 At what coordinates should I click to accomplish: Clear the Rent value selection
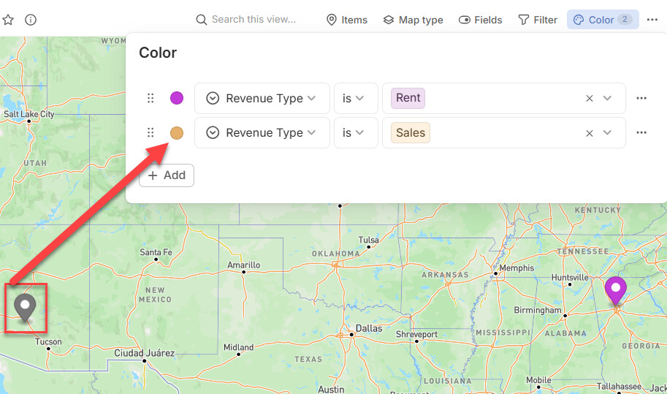(x=589, y=98)
